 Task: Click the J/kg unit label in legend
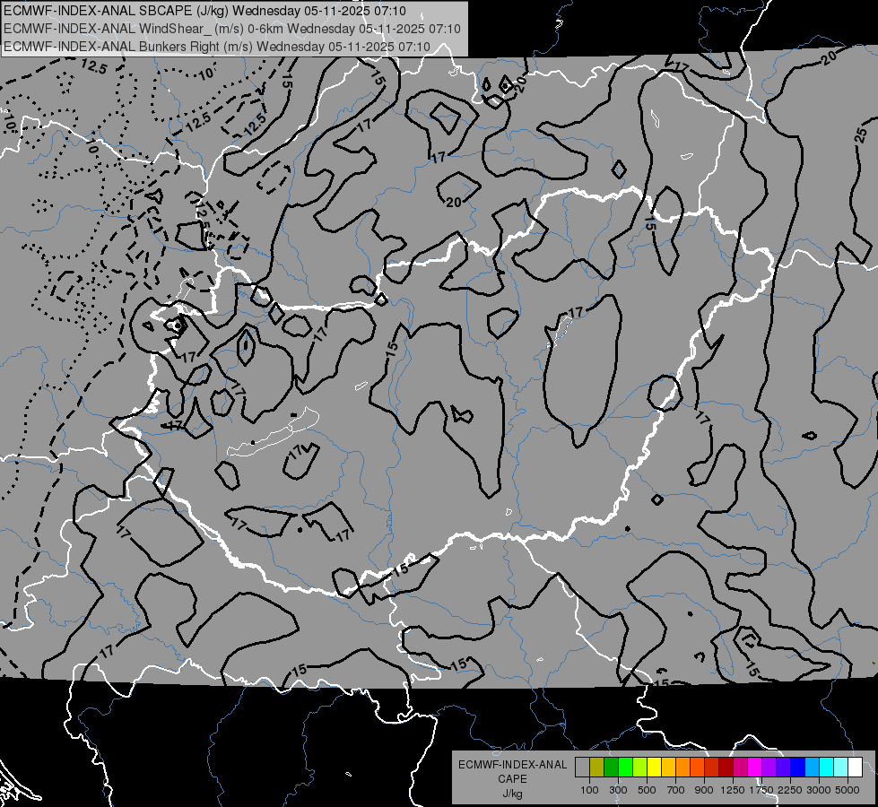pos(512,794)
